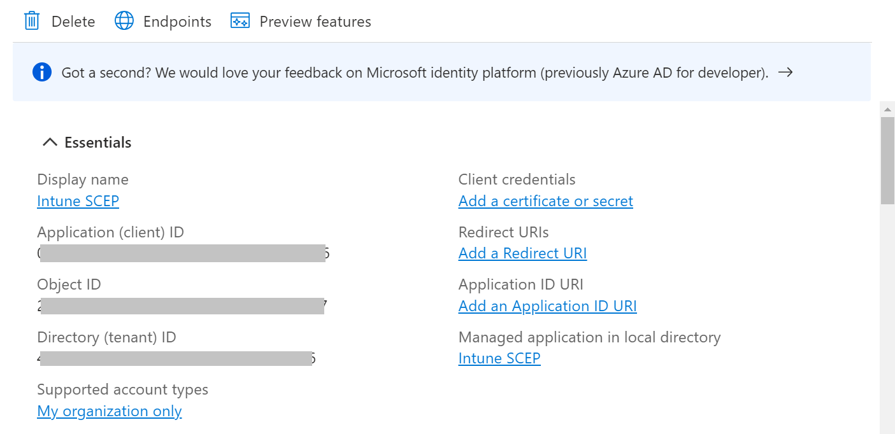This screenshot has width=895, height=434.
Task: Click Add a certificate or secret
Action: pyautogui.click(x=545, y=201)
